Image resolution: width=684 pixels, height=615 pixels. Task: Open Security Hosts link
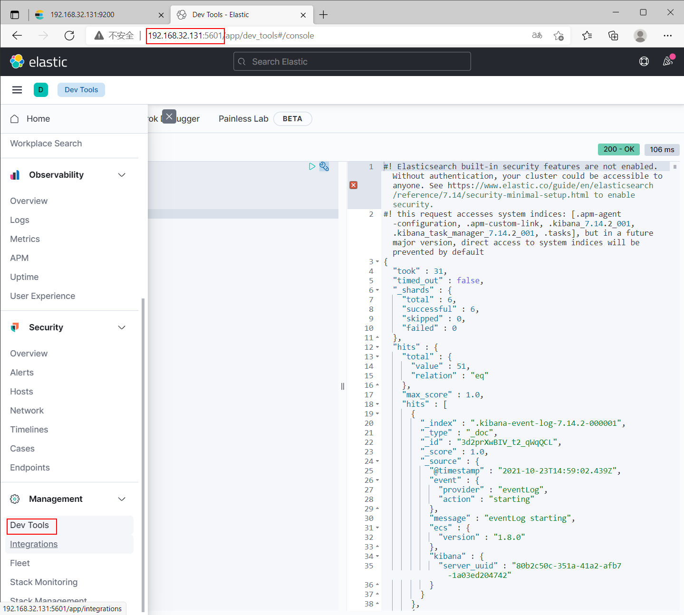[22, 392]
